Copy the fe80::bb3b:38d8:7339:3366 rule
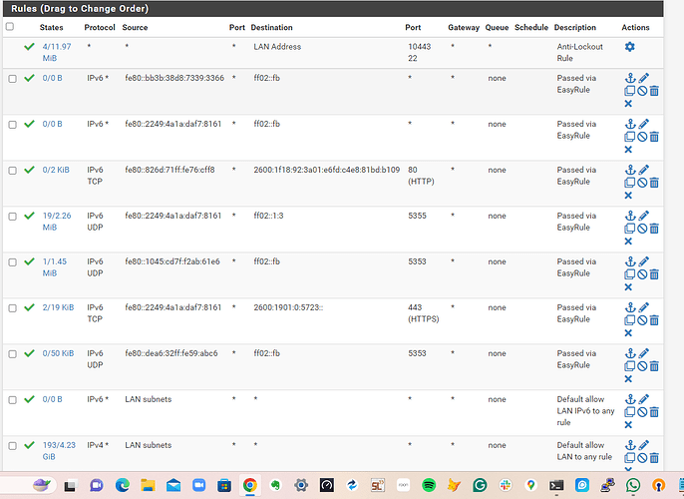 tap(629, 91)
